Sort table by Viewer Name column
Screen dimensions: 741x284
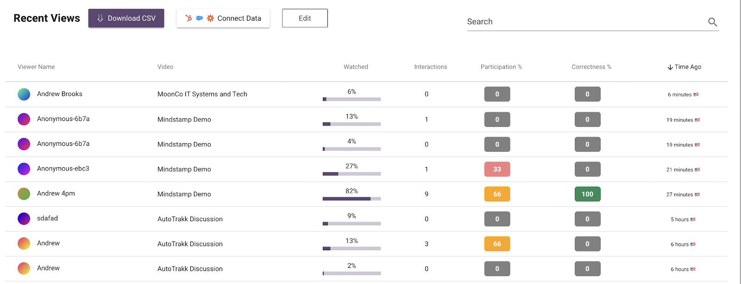(36, 67)
